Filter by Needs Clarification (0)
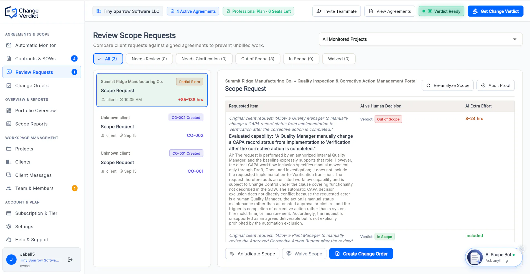Image resolution: width=530 pixels, height=274 pixels. 204,59
